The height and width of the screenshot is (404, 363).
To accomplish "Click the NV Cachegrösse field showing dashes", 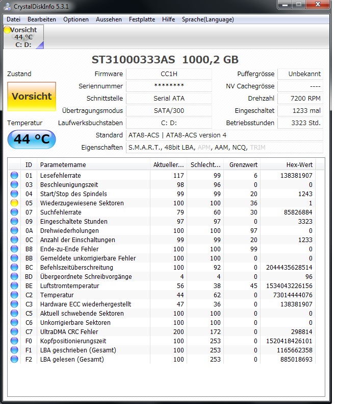I will (300, 86).
